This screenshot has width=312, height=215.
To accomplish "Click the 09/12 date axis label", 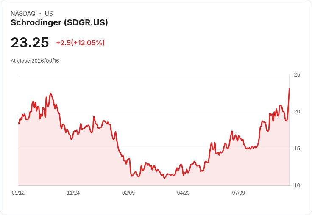I will 18,193.
